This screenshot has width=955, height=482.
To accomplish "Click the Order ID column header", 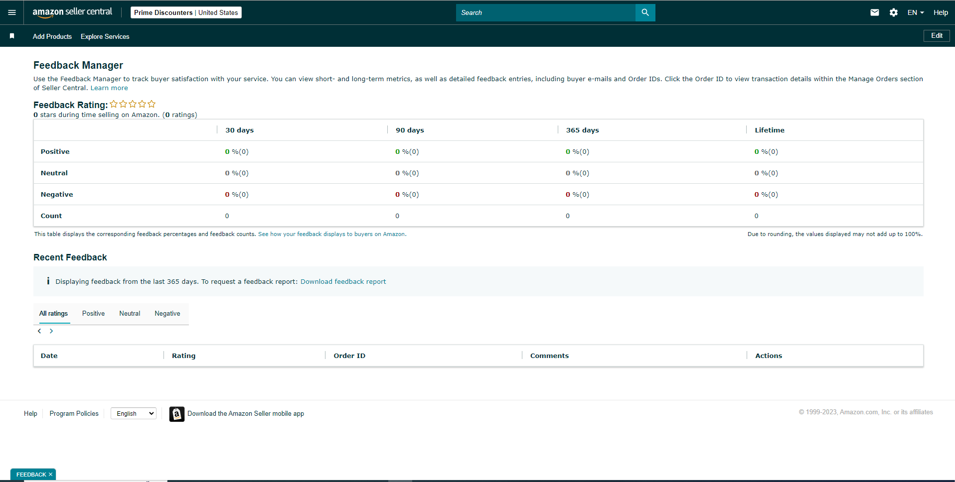I will click(x=349, y=356).
